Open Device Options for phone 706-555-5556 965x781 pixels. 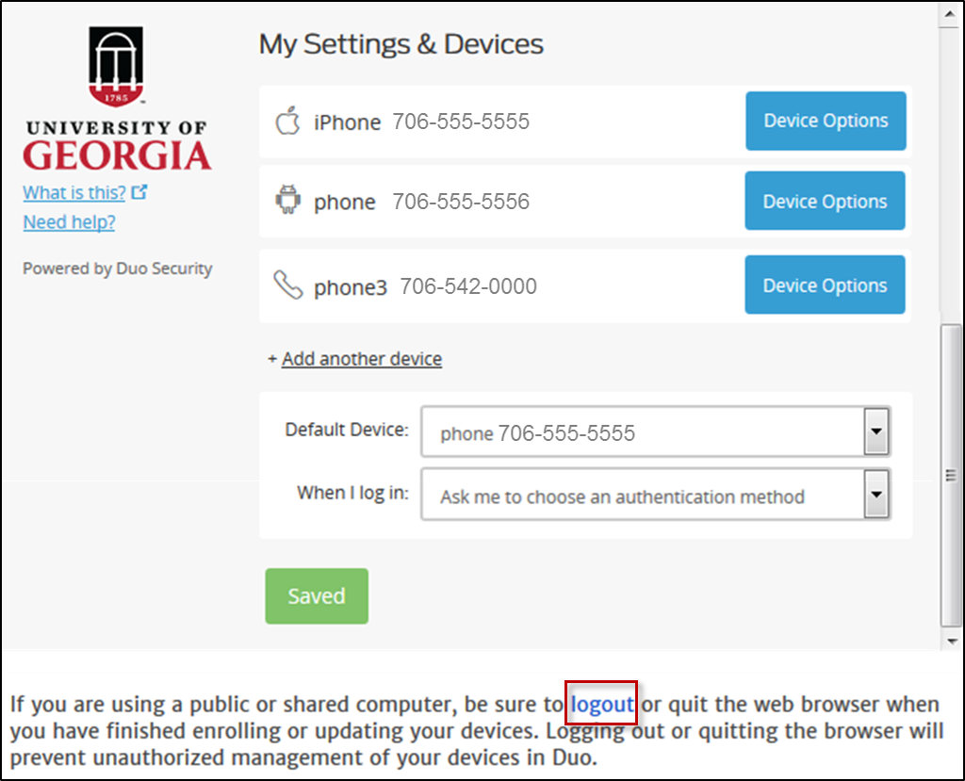click(825, 201)
